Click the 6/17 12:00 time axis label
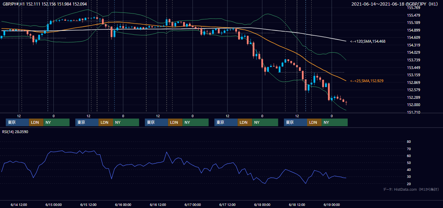443x208 pixels. click(227, 205)
